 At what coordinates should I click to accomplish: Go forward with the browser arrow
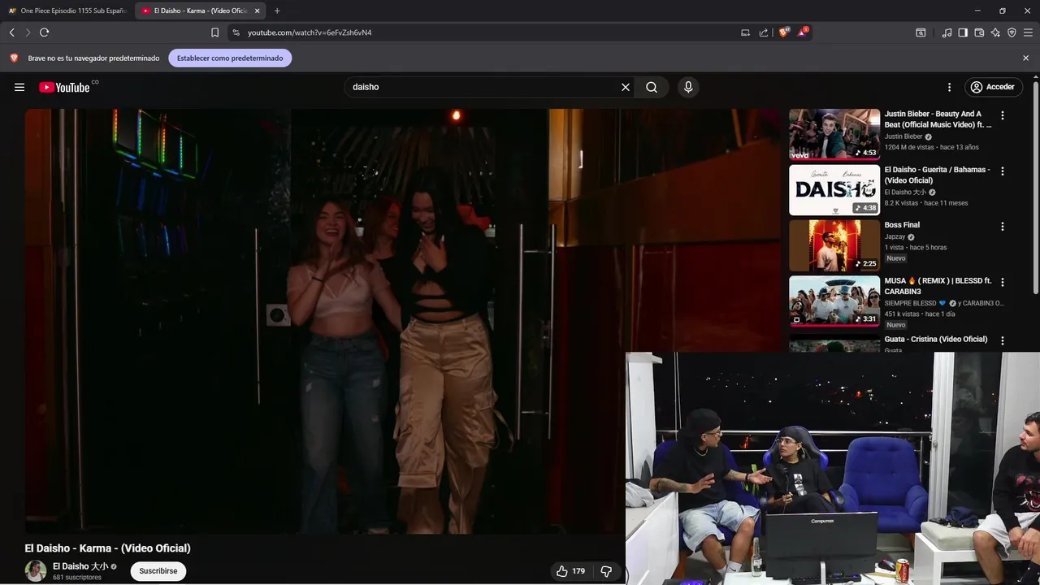pos(28,32)
